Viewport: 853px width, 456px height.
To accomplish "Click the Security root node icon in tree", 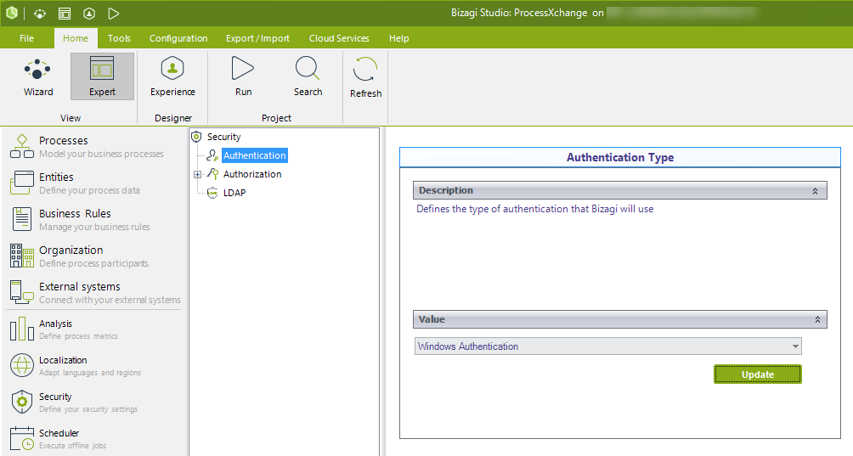I will point(196,137).
